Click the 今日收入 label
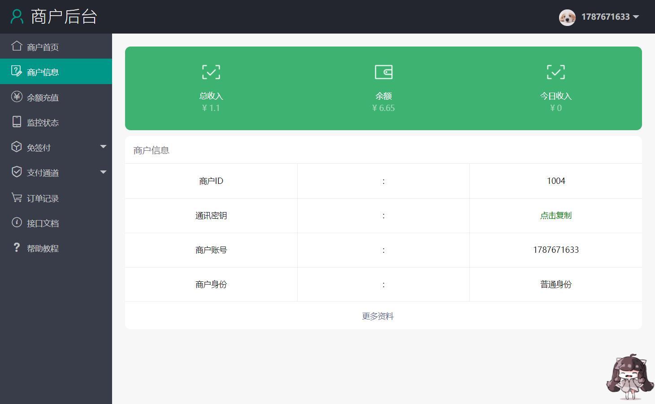 556,96
